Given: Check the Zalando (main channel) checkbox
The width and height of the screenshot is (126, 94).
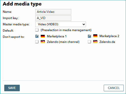Looking at the screenshot, I should click(37, 42).
